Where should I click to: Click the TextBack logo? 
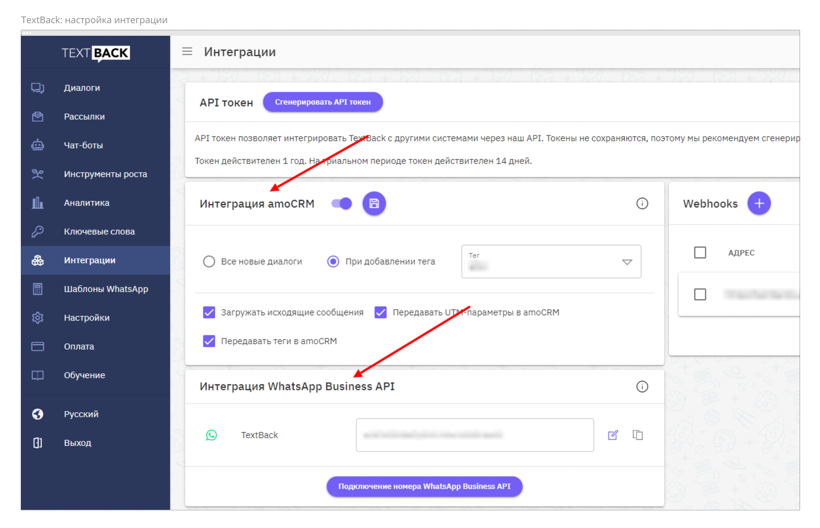click(96, 53)
